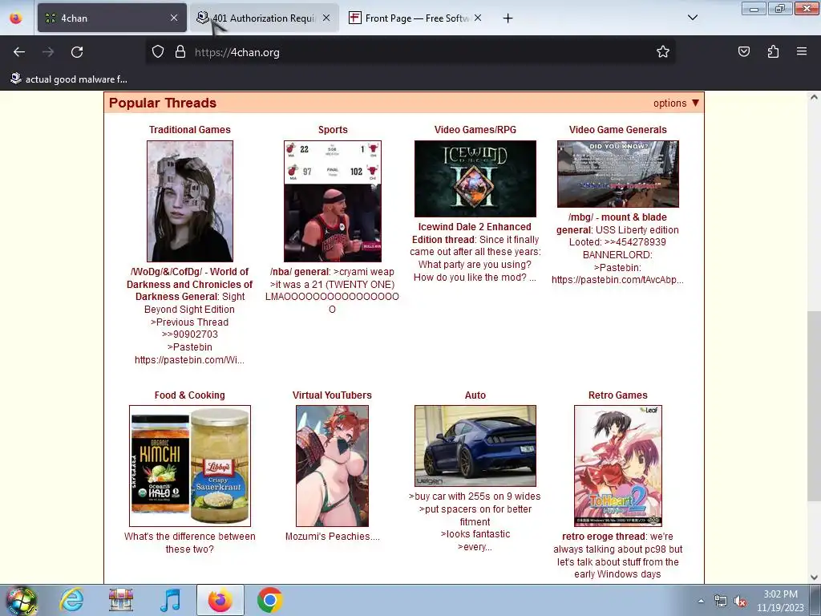Bookmark this page with the star

tap(663, 52)
